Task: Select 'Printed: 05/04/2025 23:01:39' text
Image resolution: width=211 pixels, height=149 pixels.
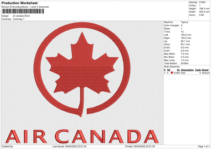Action: [x=140, y=147]
